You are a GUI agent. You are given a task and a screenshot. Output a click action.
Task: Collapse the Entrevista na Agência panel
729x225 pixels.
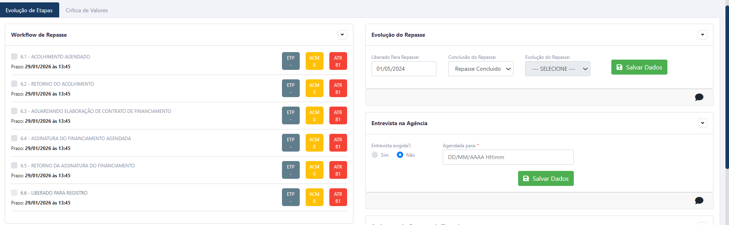click(x=703, y=123)
